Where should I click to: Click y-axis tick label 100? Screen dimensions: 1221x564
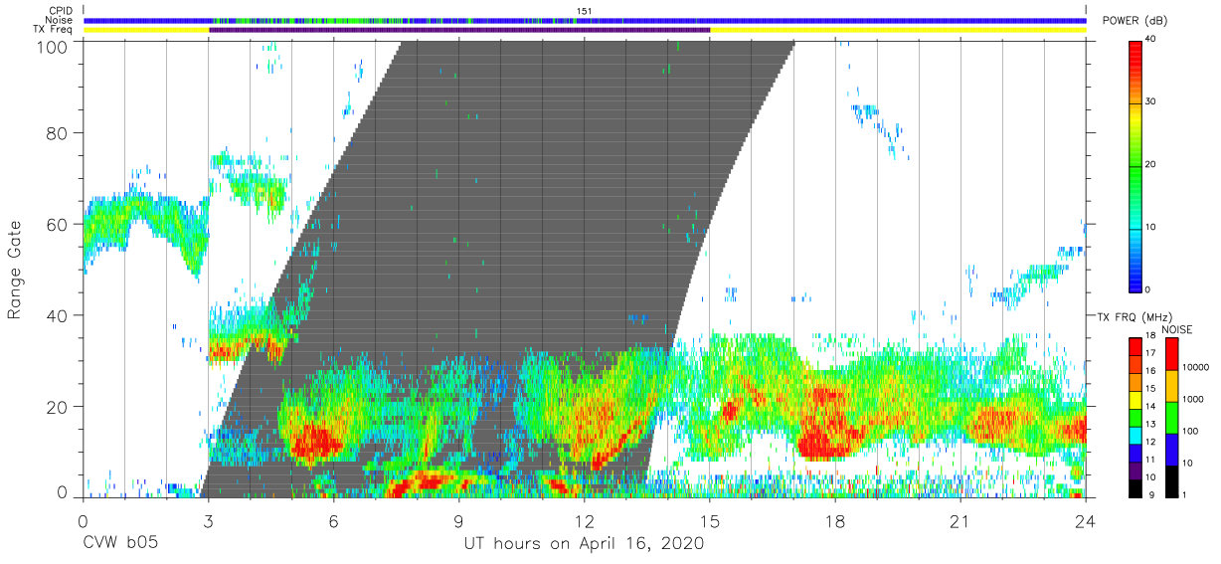pos(53,46)
